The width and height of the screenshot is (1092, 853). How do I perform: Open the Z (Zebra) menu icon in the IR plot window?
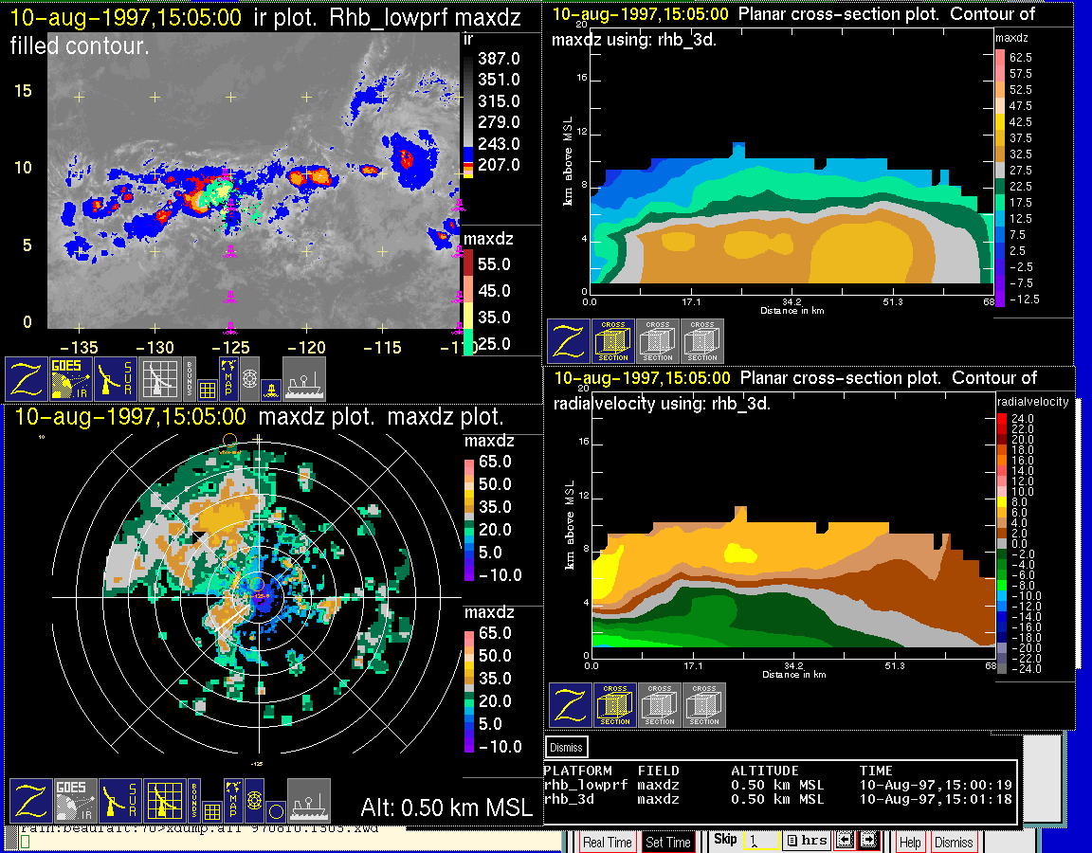26,379
